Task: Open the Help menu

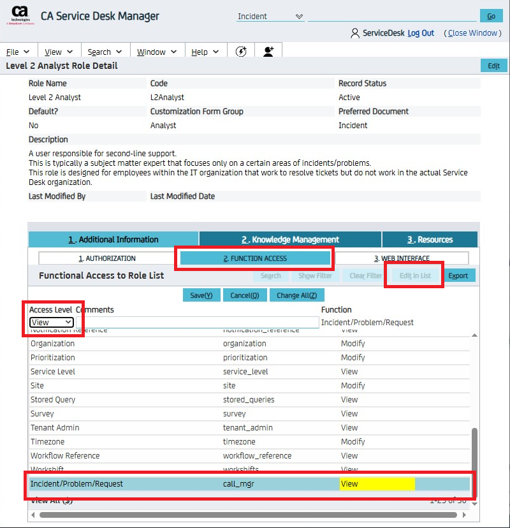Action: tap(205, 52)
